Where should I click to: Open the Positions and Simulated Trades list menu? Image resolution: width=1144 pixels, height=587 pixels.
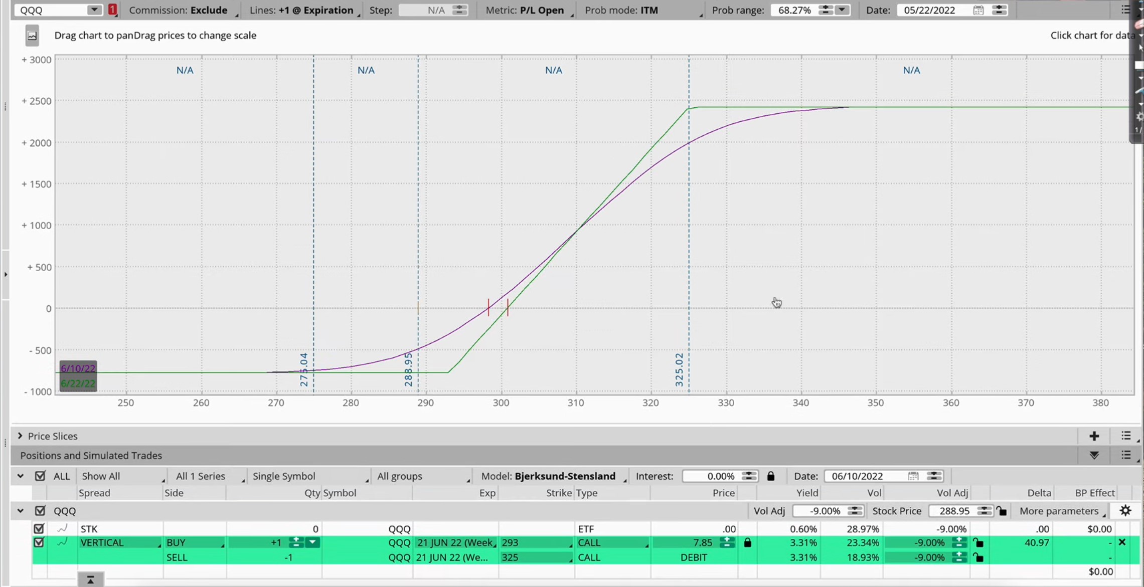[x=1126, y=455]
